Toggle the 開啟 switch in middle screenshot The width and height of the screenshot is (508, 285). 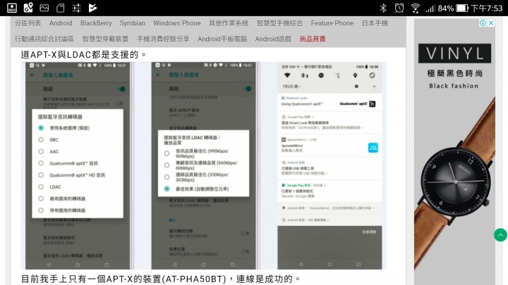click(247, 89)
